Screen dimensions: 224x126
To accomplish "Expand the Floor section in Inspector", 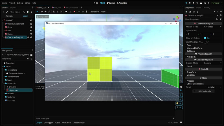I will tap(188, 45).
